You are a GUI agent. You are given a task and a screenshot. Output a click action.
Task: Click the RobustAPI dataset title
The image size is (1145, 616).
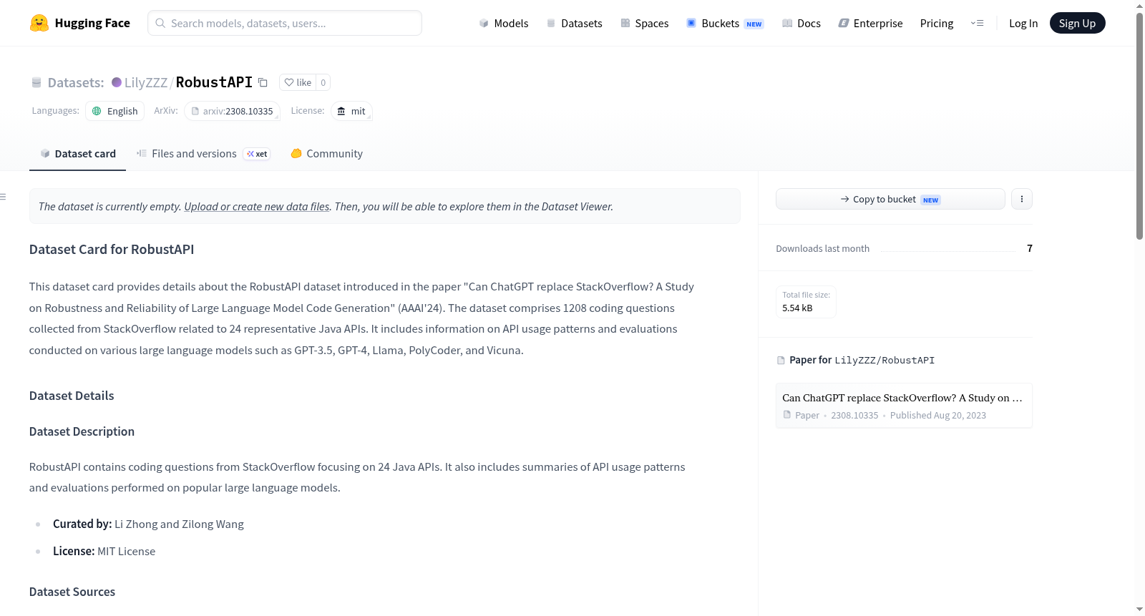(x=214, y=82)
